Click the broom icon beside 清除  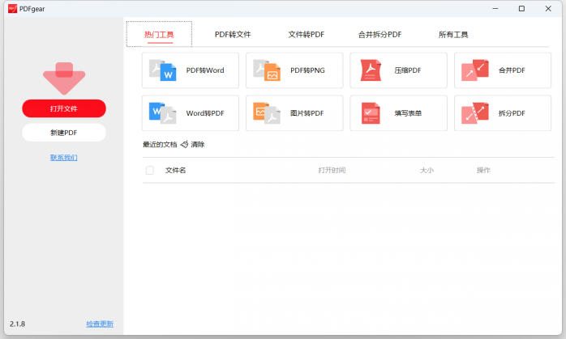click(x=184, y=145)
